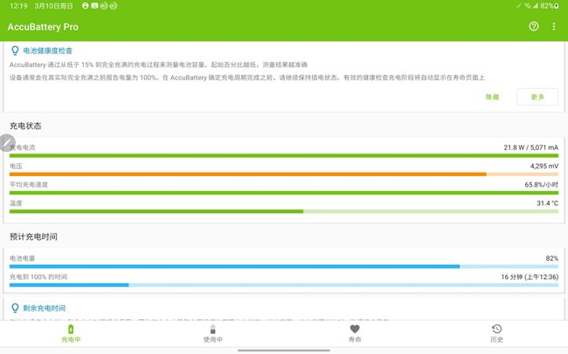This screenshot has height=354, width=568.
Task: Select the 21.8 W / 5,071 mA value
Action: click(x=530, y=147)
